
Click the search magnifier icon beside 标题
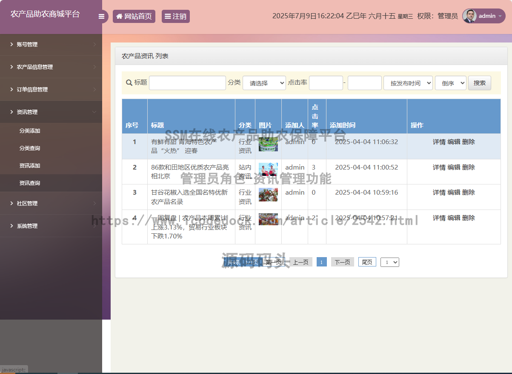pyautogui.click(x=129, y=82)
